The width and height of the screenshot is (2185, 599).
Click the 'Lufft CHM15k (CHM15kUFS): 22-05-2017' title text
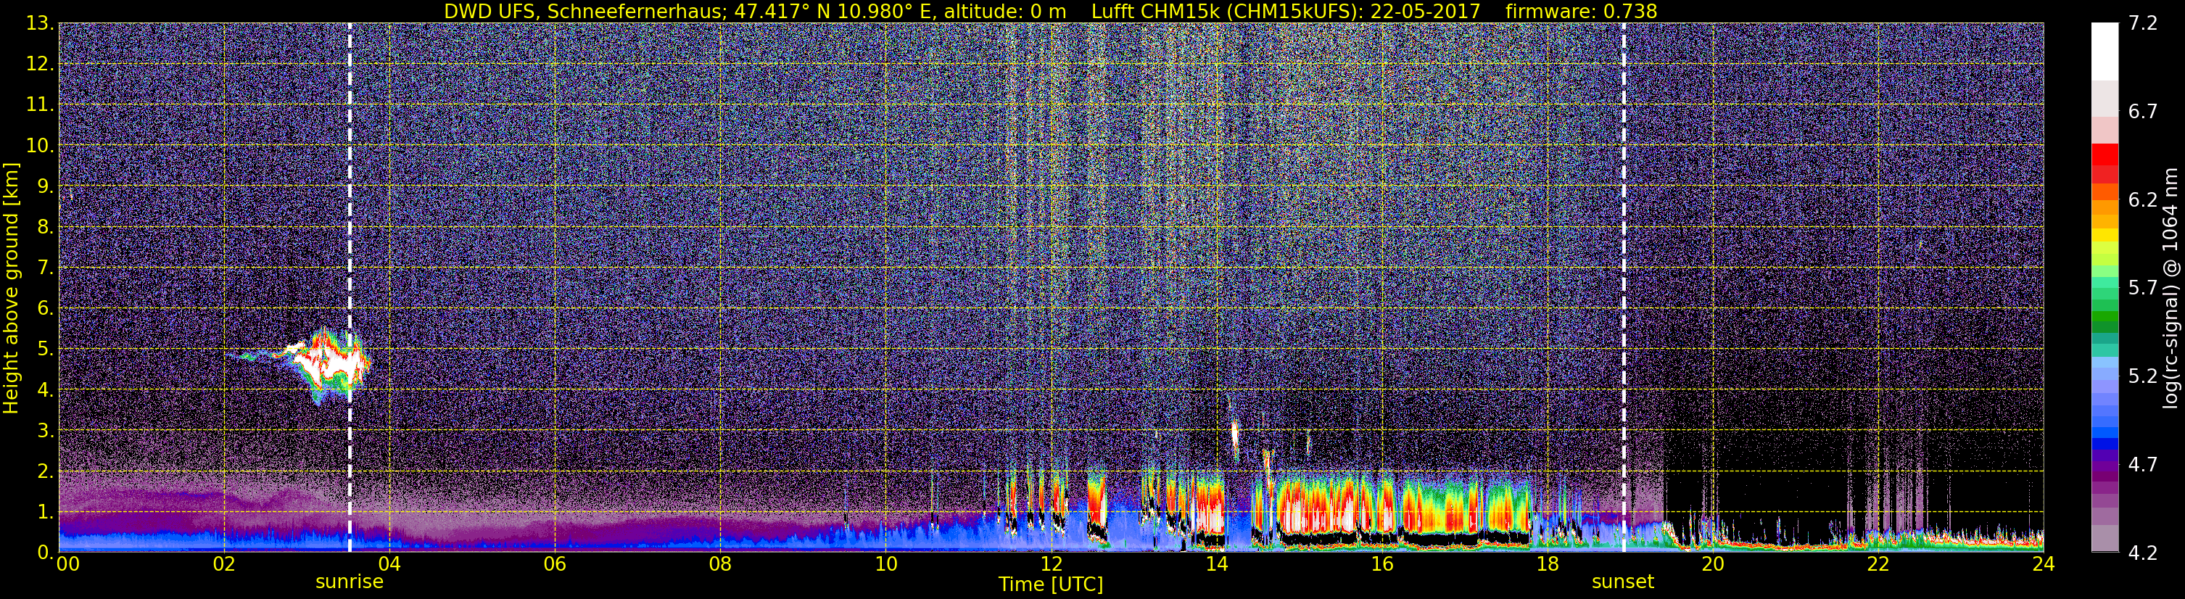click(1286, 11)
